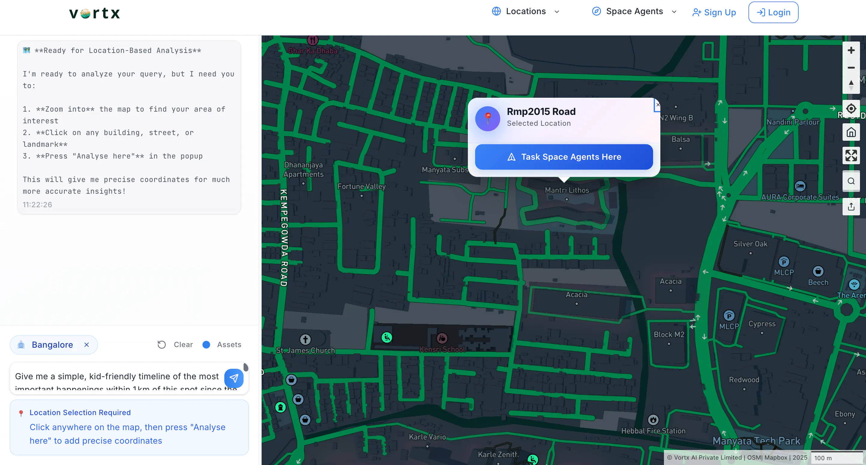Click the 100 m map scale

pos(837,457)
